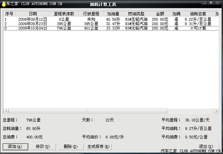223x154 pixels.
Task: Generate report with 生成报告(R) button
Action: tap(99, 147)
